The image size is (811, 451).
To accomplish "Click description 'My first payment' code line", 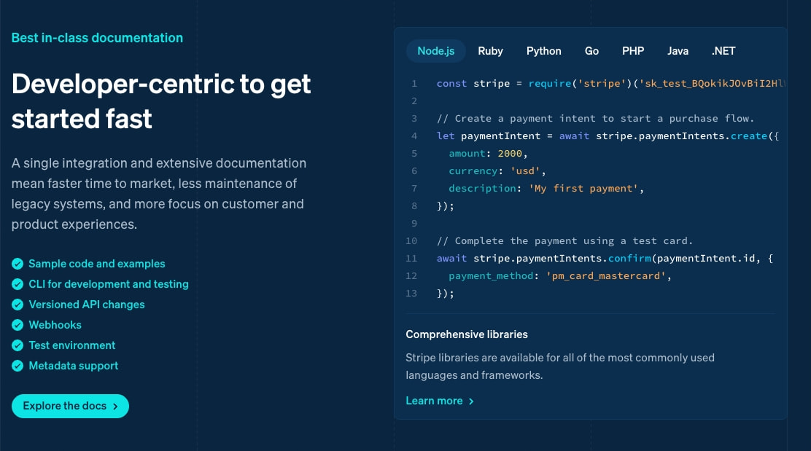I will point(546,189).
